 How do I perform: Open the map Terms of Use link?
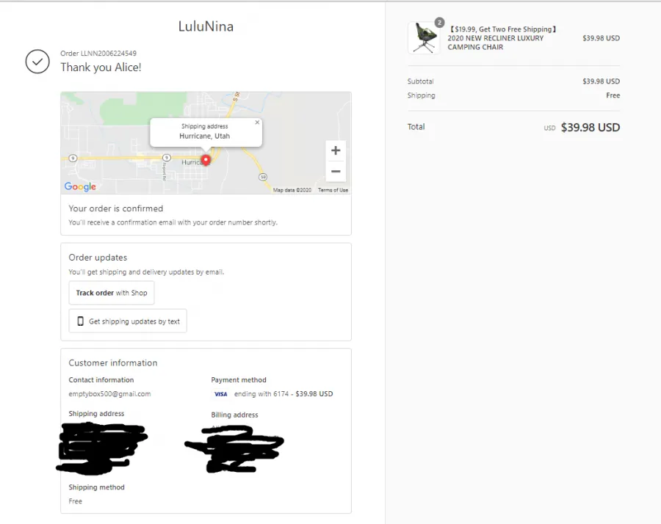pyautogui.click(x=333, y=190)
